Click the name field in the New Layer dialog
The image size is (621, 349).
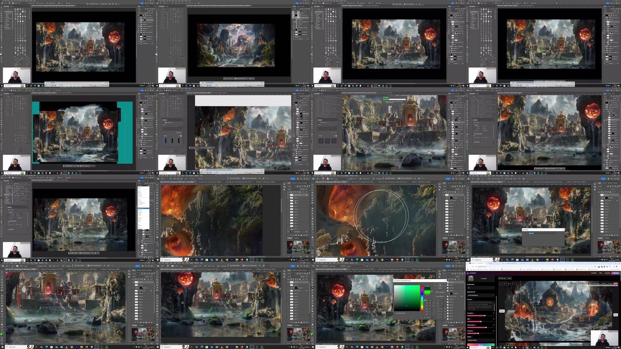click(542, 233)
